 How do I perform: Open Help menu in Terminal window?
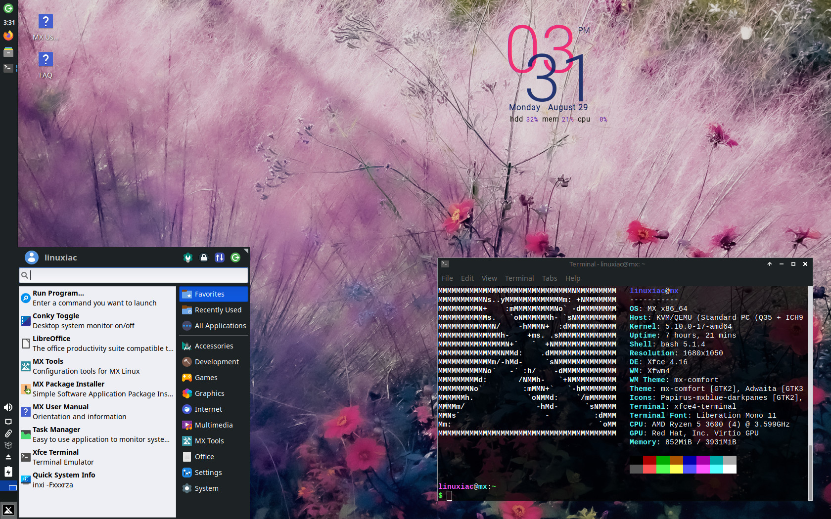(573, 278)
